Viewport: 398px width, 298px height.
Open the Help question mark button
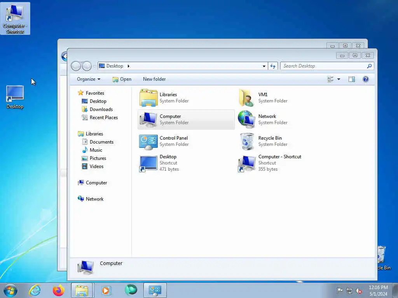[365, 79]
